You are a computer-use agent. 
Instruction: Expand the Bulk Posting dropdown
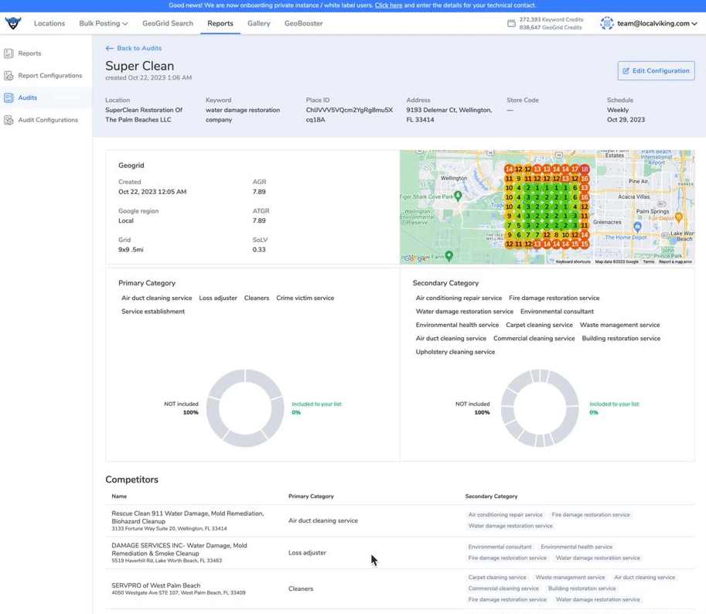pos(103,23)
